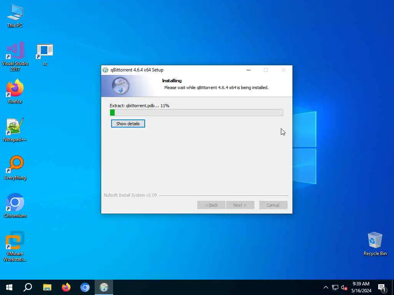Click the Show Desktop taskbar edge
This screenshot has width=394, height=295.
[x=393, y=287]
